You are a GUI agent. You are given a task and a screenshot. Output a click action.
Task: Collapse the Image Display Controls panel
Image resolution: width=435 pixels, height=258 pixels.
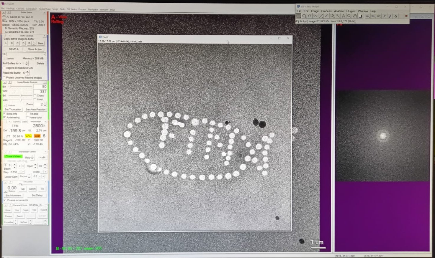click(x=4, y=82)
